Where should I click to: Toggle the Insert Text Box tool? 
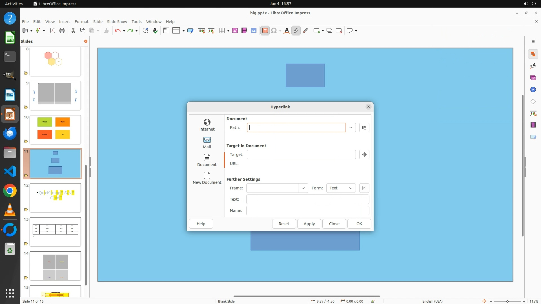click(265, 31)
